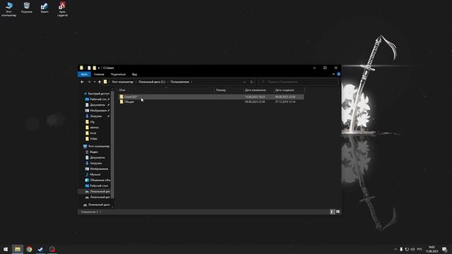Go up one folder level arrow

point(100,82)
